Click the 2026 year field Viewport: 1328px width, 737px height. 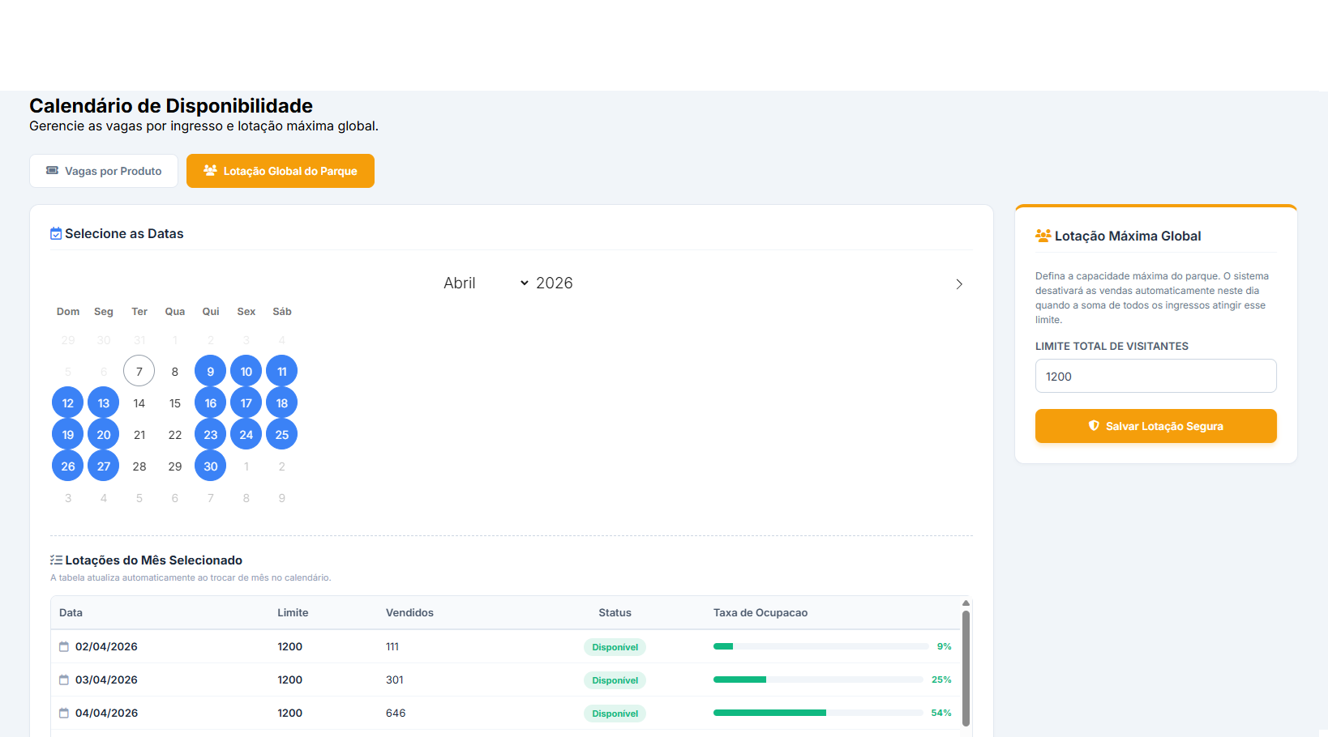pos(555,283)
